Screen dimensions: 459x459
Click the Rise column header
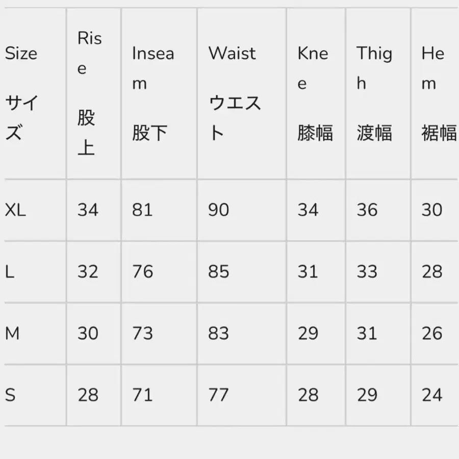pos(89,94)
